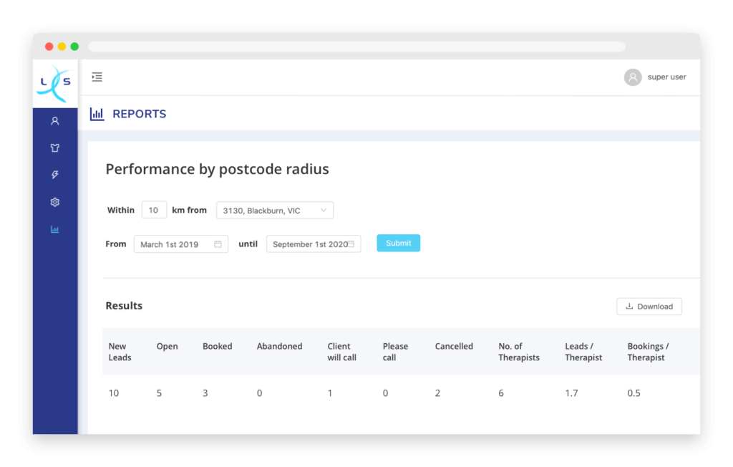Image resolution: width=733 pixels, height=467 pixels.
Task: Toggle the sidebar menu collapse icon
Action: 97,77
